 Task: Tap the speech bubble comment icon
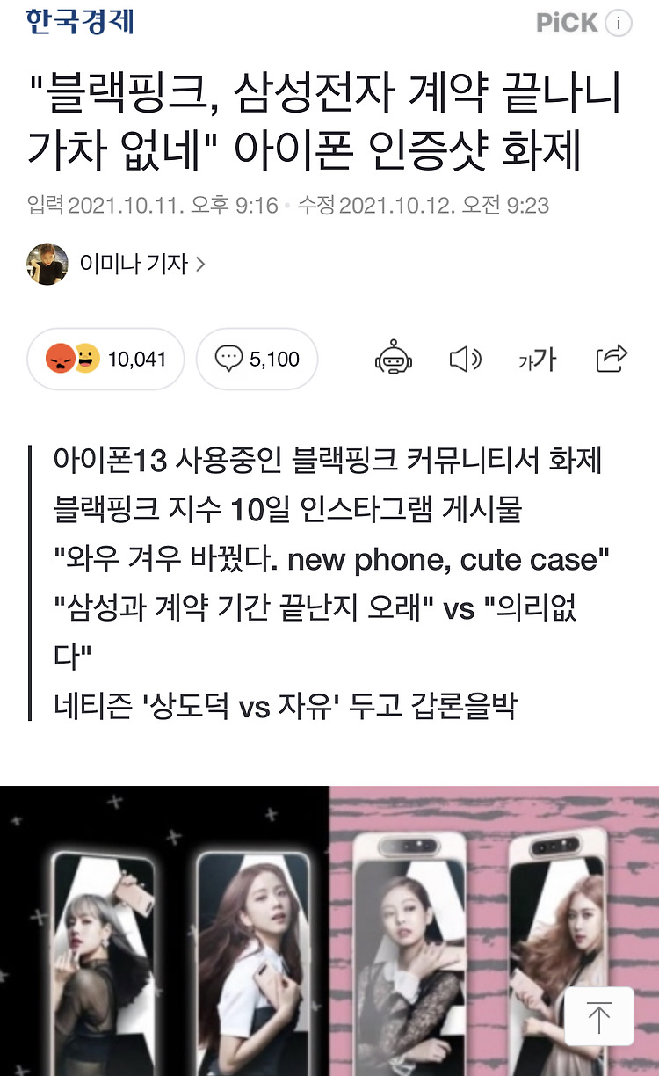click(228, 359)
